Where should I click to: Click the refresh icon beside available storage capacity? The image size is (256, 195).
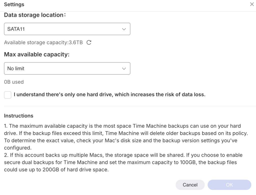pyautogui.click(x=89, y=42)
